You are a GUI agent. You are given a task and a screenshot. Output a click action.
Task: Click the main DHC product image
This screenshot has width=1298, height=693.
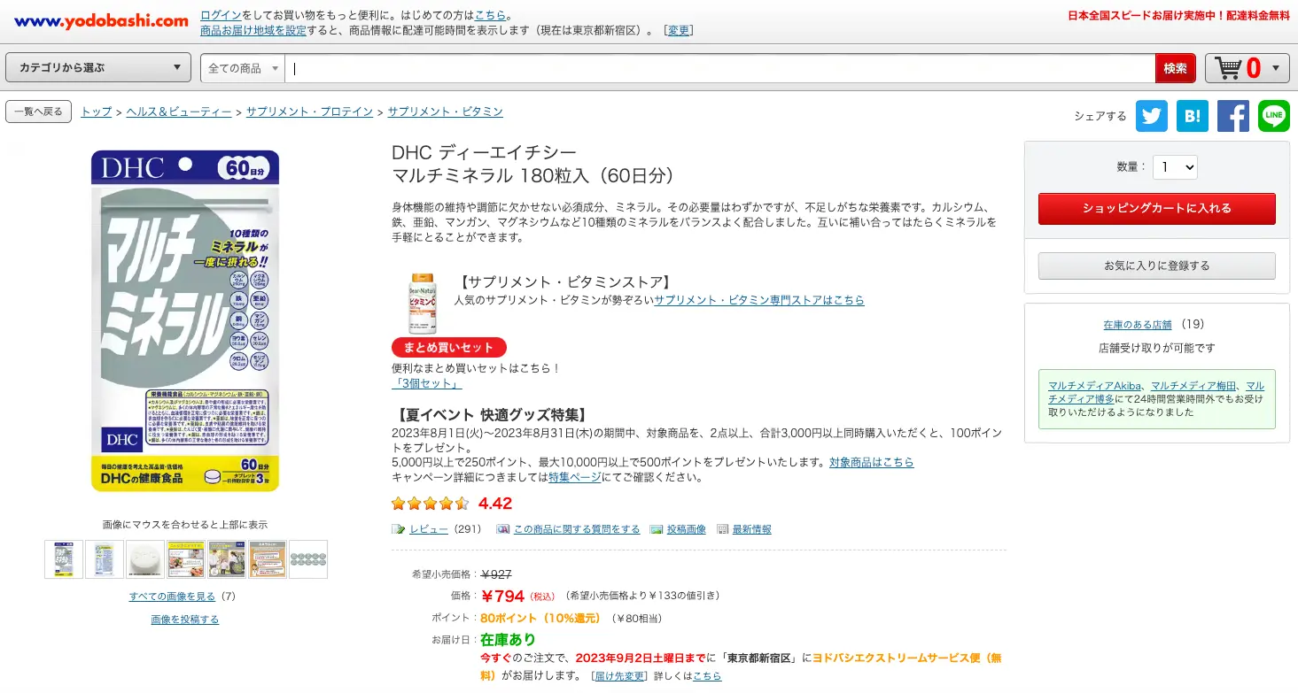pos(184,320)
